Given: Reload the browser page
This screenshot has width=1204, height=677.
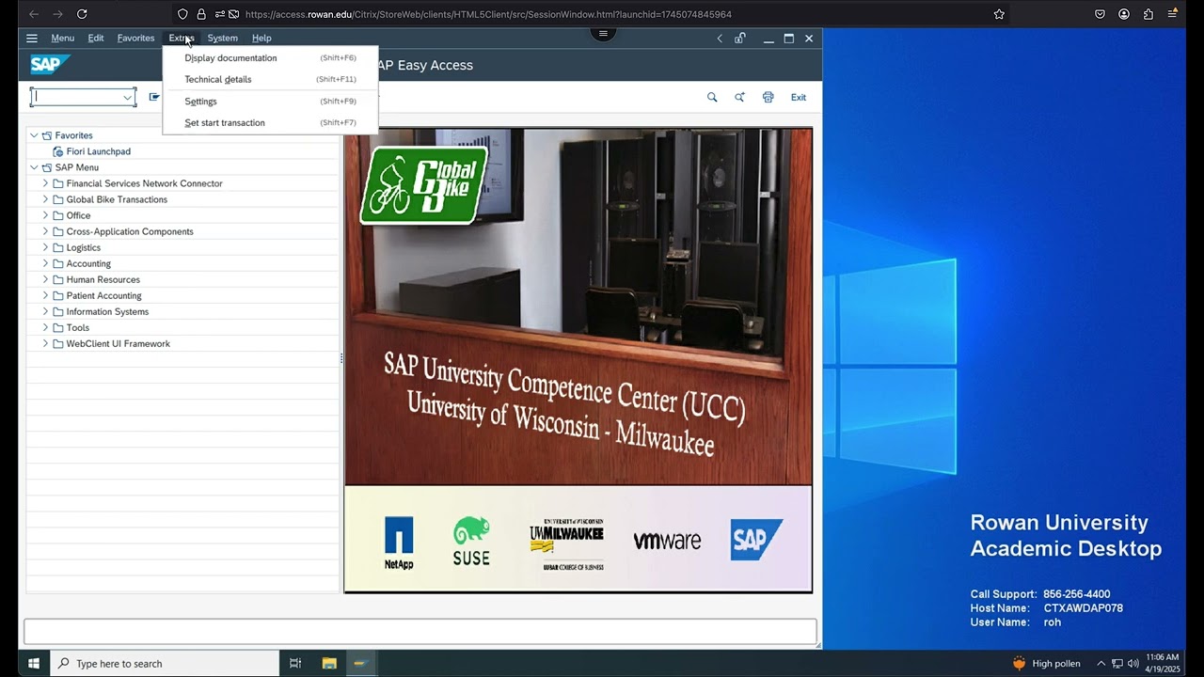Looking at the screenshot, I should point(82,14).
